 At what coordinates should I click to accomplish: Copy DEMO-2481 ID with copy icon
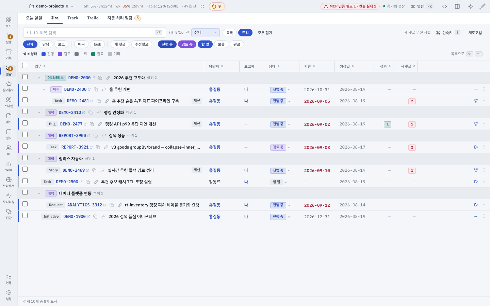(x=99, y=101)
